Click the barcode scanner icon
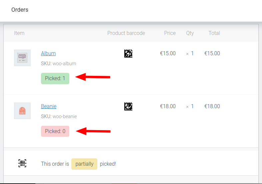262x184 pixels. (x=22, y=163)
